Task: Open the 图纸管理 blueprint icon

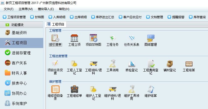Action: click(151, 38)
